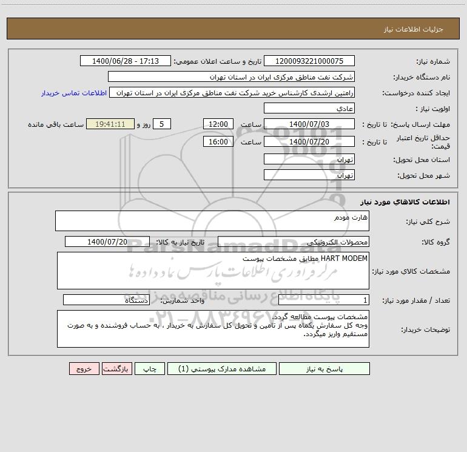
Task: Click delivery city field تهران
Action: coord(309,175)
